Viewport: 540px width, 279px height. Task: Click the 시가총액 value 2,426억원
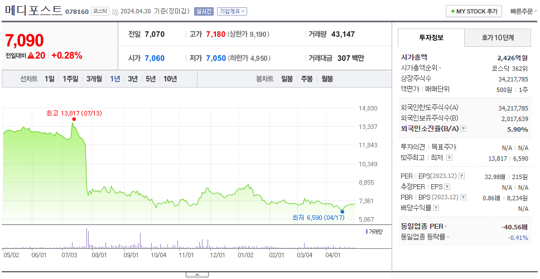coord(513,58)
